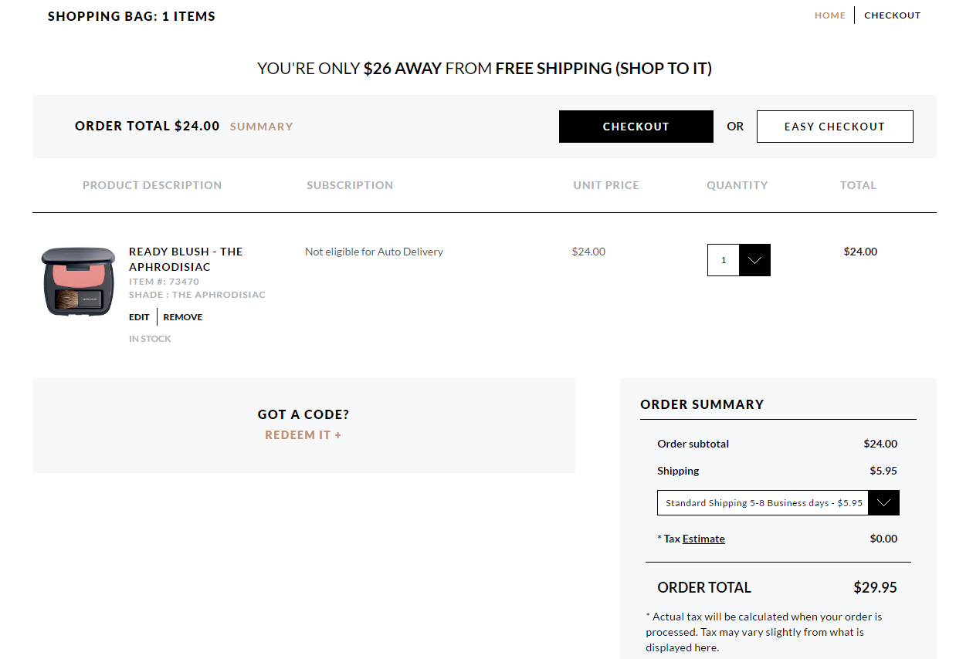This screenshot has width=956, height=659.
Task: Click the Order Summary heading
Action: [x=702, y=404]
